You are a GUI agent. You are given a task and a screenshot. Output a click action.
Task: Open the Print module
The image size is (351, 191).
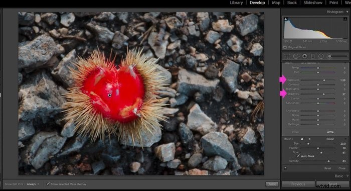pos(333,3)
